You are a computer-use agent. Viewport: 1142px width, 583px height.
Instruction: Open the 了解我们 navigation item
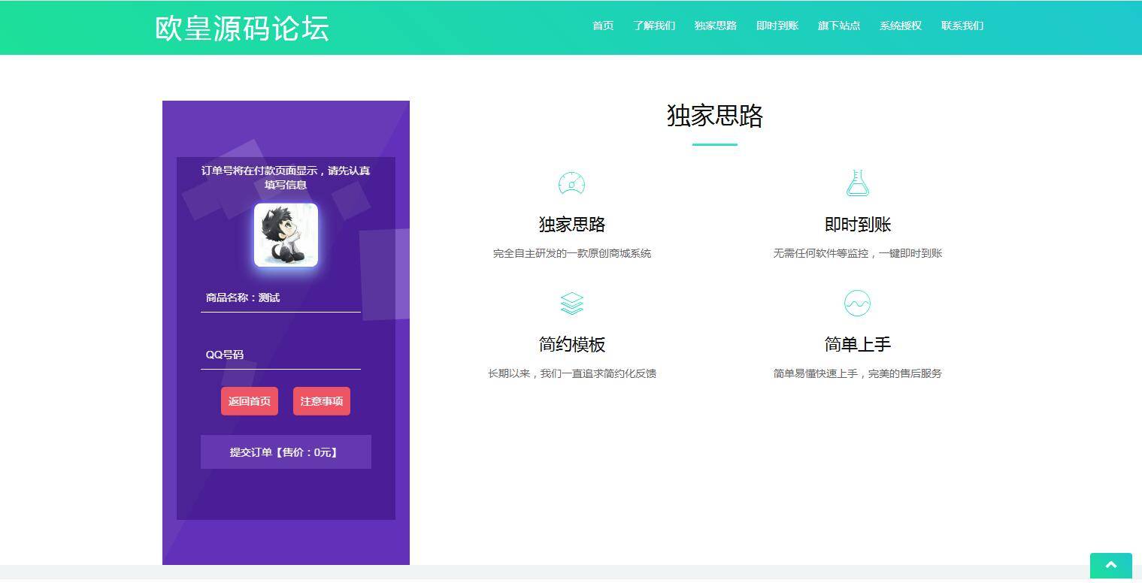click(654, 26)
